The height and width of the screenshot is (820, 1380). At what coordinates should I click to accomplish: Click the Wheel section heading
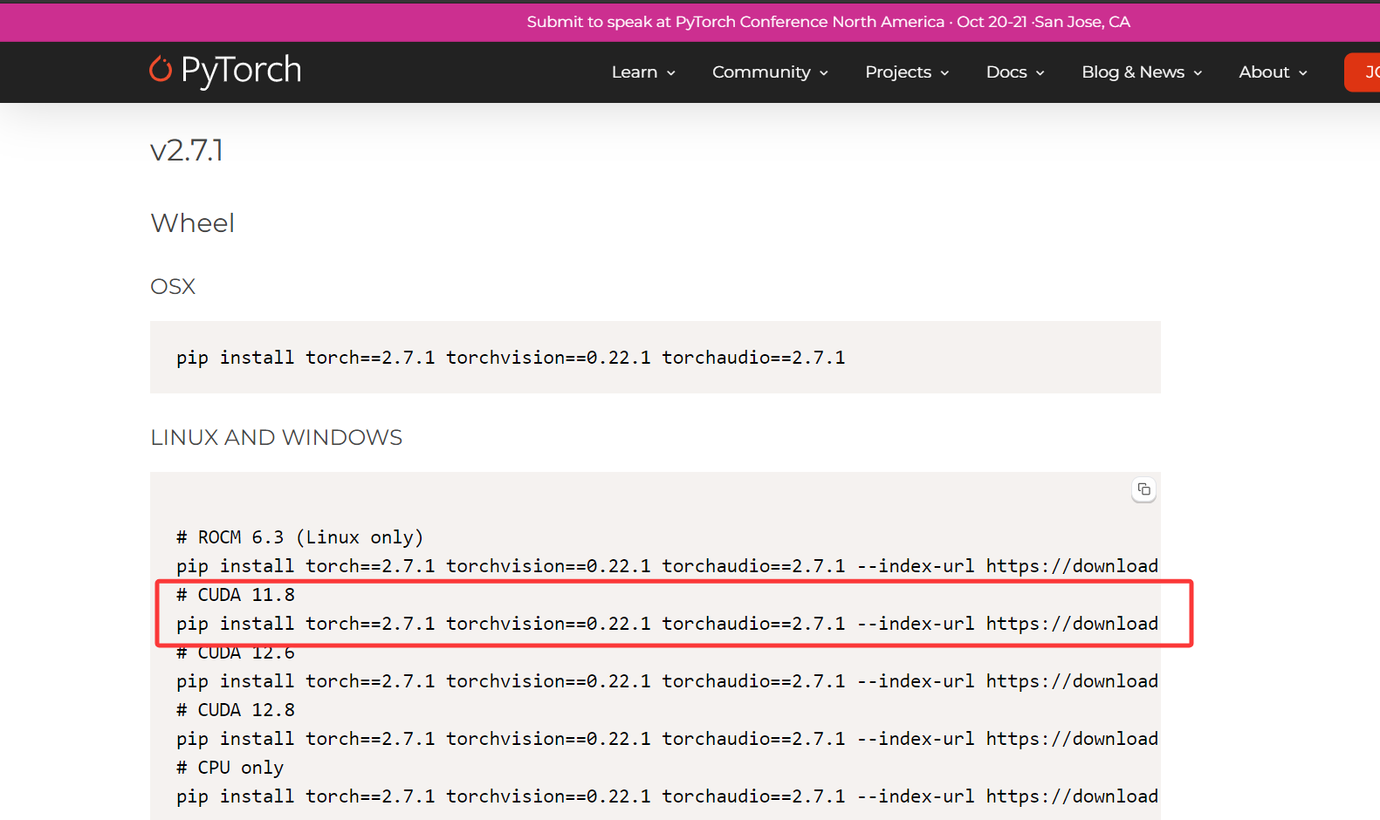192,223
